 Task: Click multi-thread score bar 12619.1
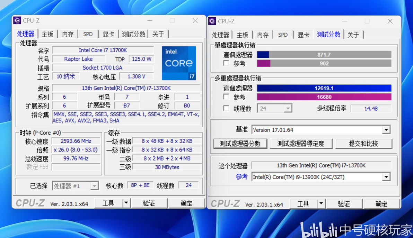(x=324, y=88)
